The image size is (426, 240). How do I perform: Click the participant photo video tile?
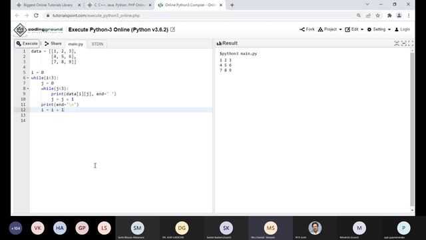click(315, 228)
